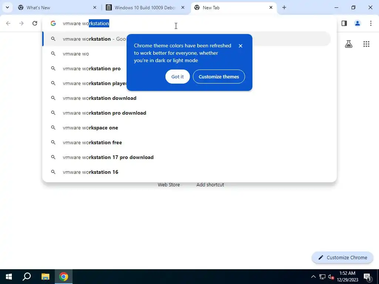Close the New Tab tab
379x284 pixels.
[271, 7]
